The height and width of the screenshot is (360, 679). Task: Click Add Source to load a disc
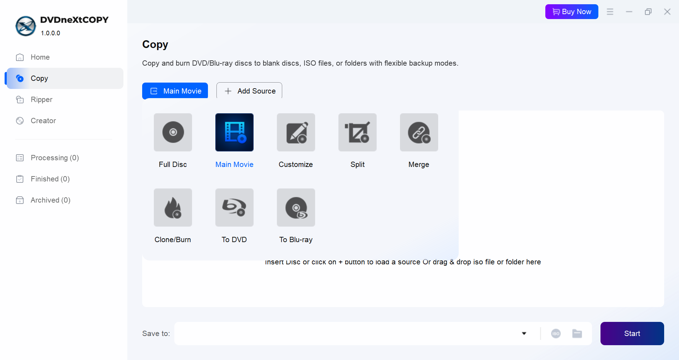[x=249, y=91]
